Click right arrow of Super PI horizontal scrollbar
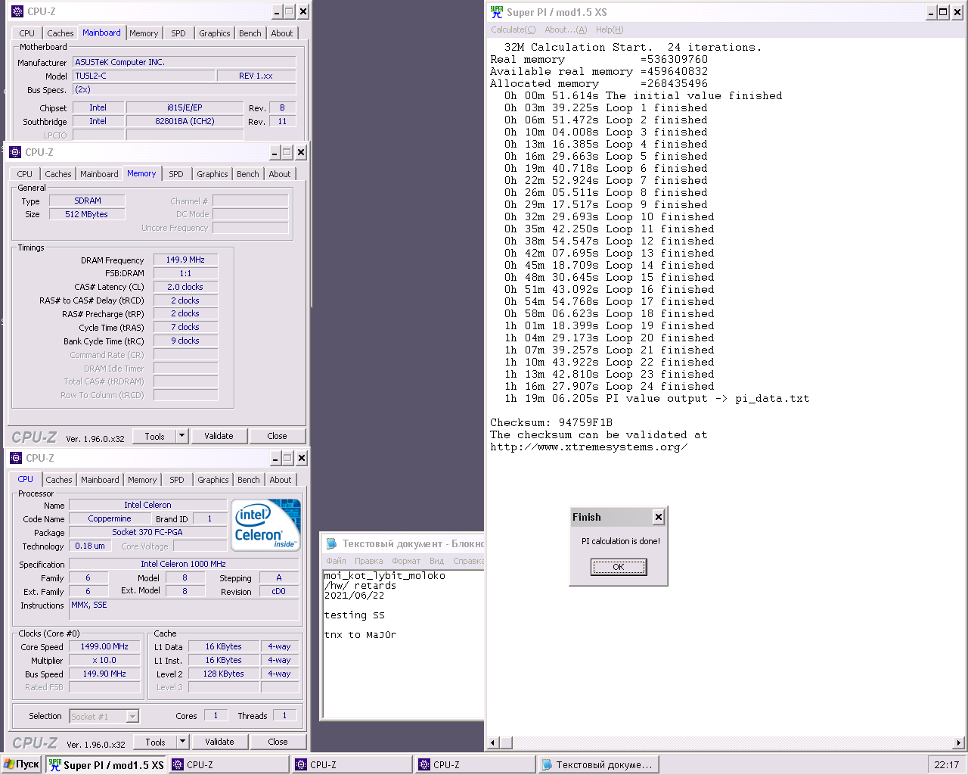Screen dimensions: 968x775 coord(958,742)
